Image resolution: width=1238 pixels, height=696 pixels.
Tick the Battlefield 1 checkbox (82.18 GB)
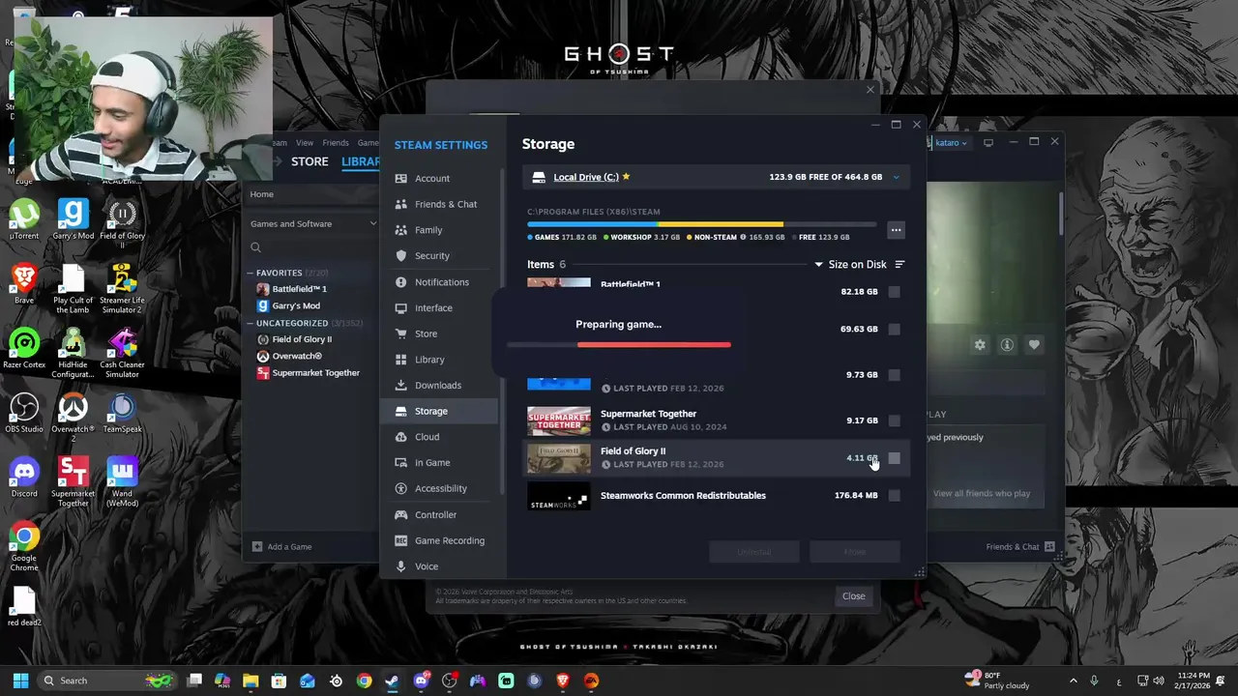[x=894, y=292]
